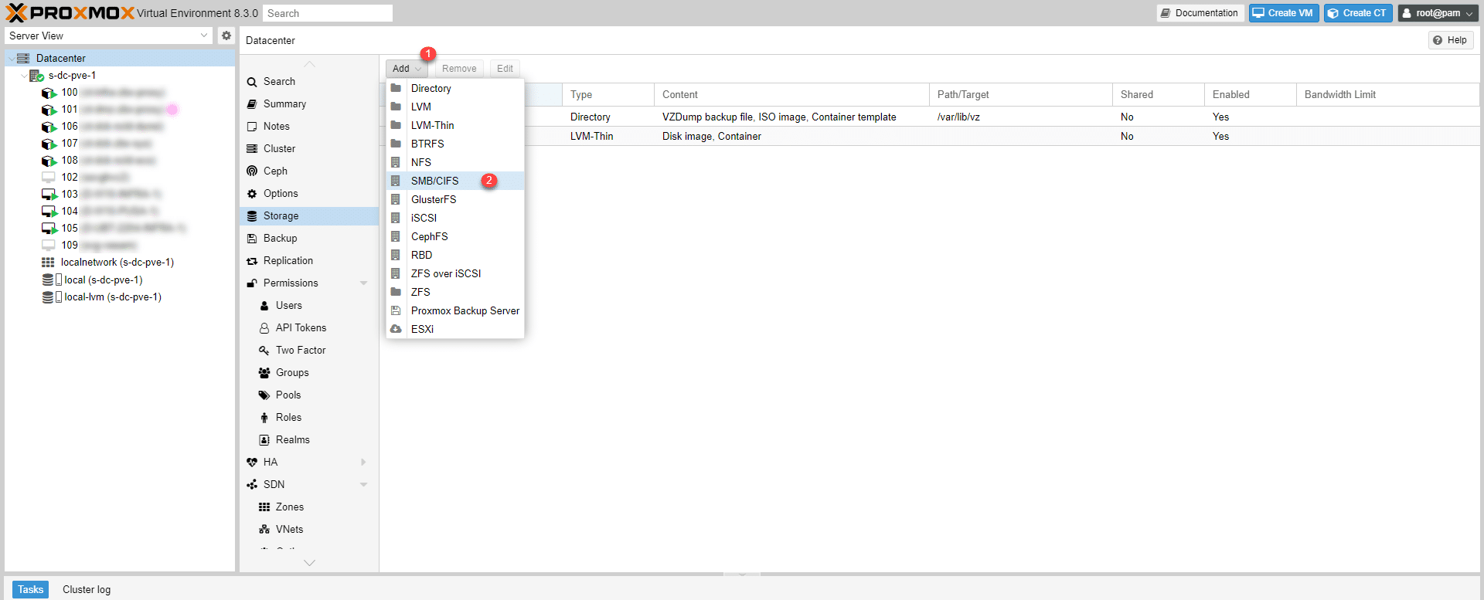Click the Pools tags icon
Viewport: 1484px width, 600px height.
coord(264,395)
